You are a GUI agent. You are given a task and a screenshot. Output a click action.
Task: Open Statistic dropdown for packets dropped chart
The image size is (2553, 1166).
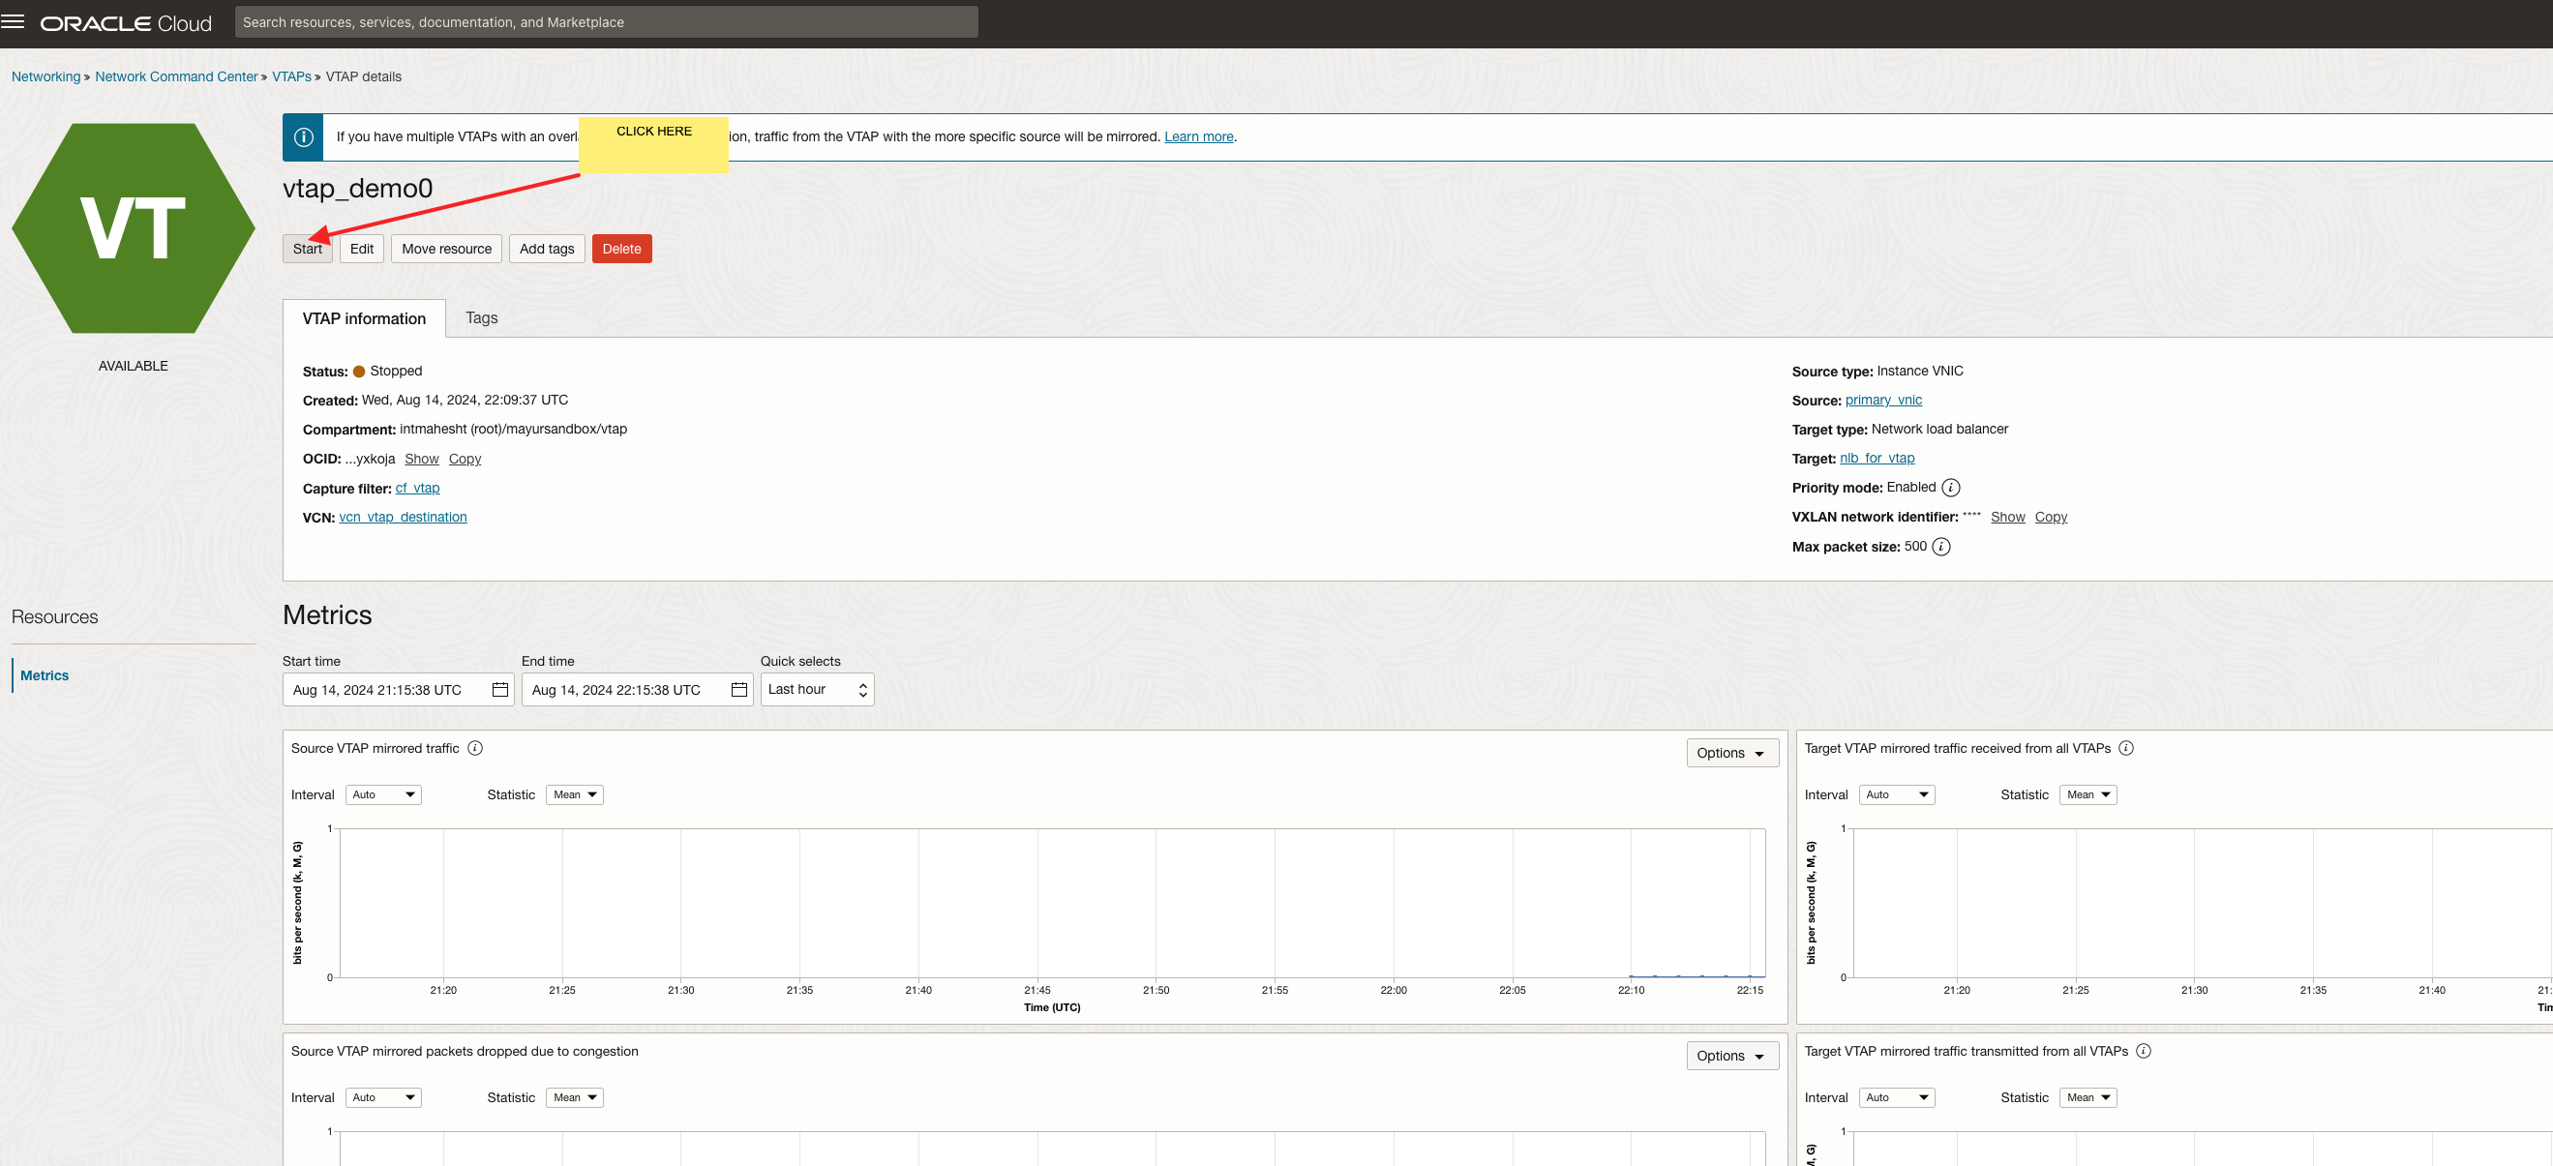tap(575, 1097)
